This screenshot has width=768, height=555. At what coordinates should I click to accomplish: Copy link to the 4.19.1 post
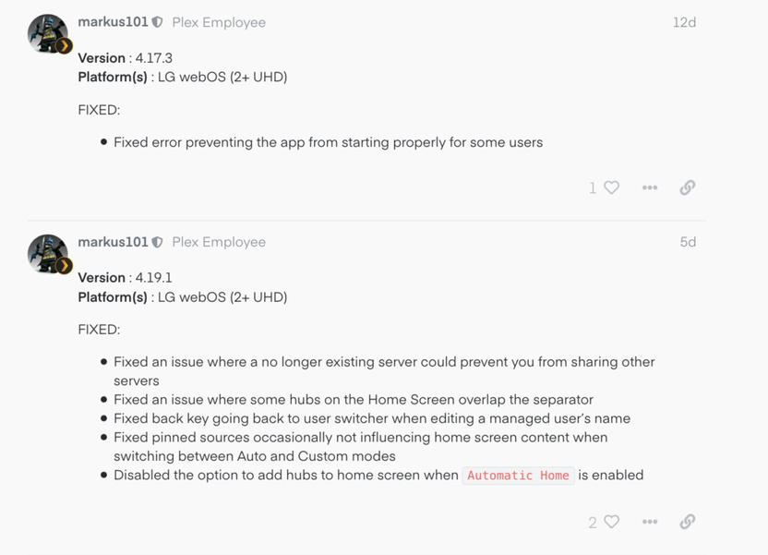688,522
